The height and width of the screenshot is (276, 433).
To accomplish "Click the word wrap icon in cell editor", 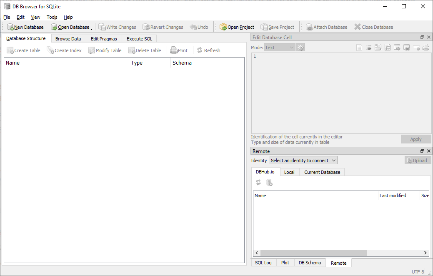I will [368, 47].
